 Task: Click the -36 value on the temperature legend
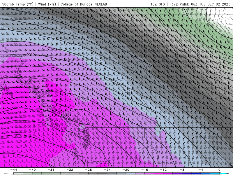point(51,170)
